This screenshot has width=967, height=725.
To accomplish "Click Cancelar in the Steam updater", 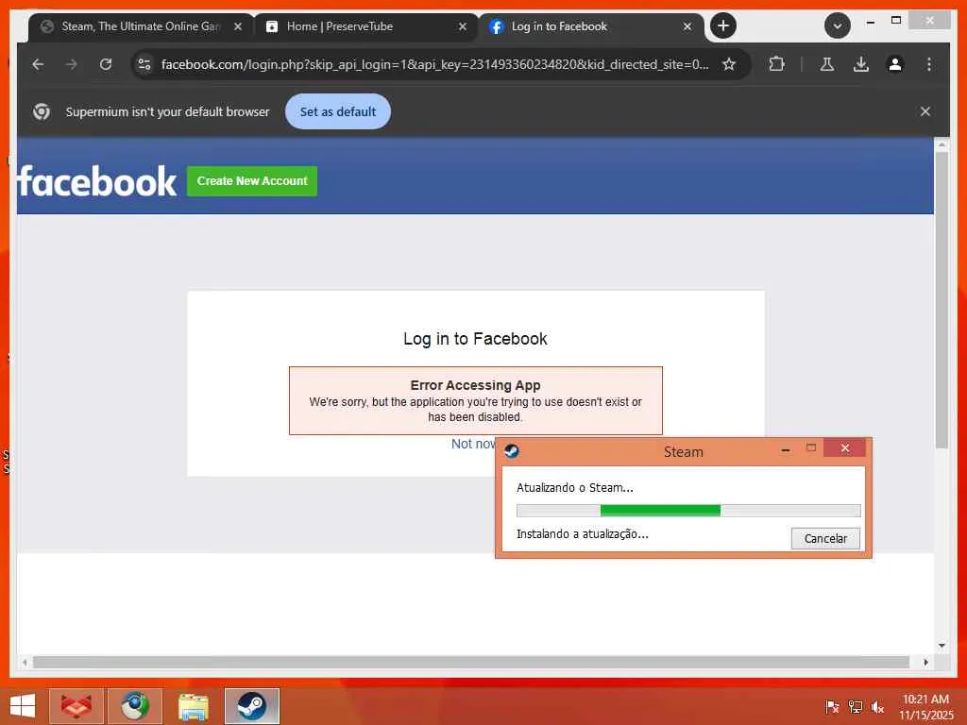I will click(825, 539).
